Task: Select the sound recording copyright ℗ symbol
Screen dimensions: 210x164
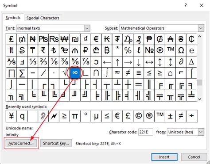Action: click(x=160, y=50)
